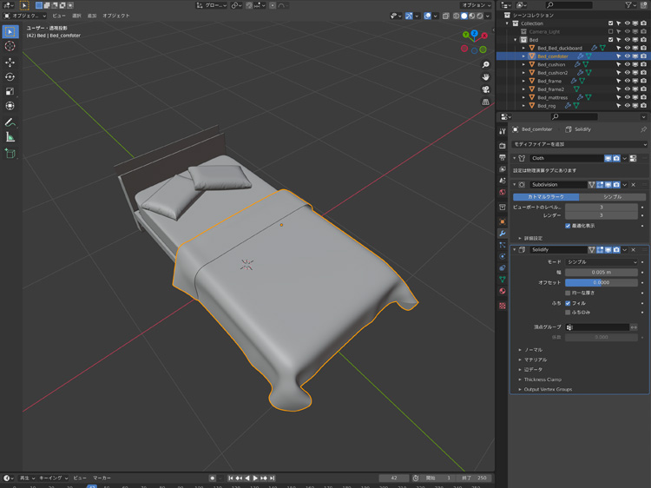
Task: Click the 頂点グループ field in Solidify
Action: [597, 327]
